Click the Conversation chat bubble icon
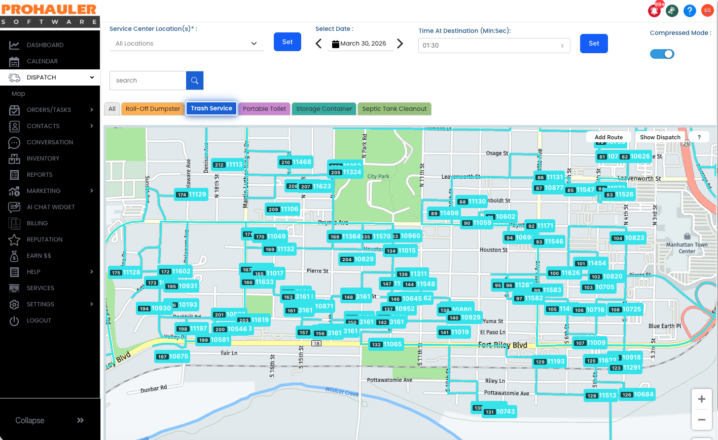This screenshot has height=440, width=718. tap(14, 142)
